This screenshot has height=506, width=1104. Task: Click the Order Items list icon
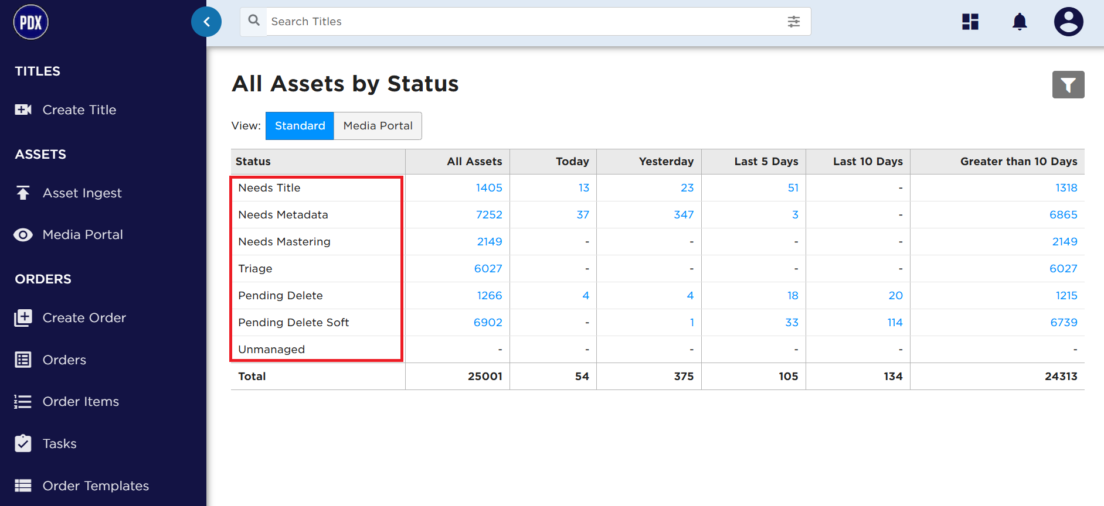[x=23, y=402]
